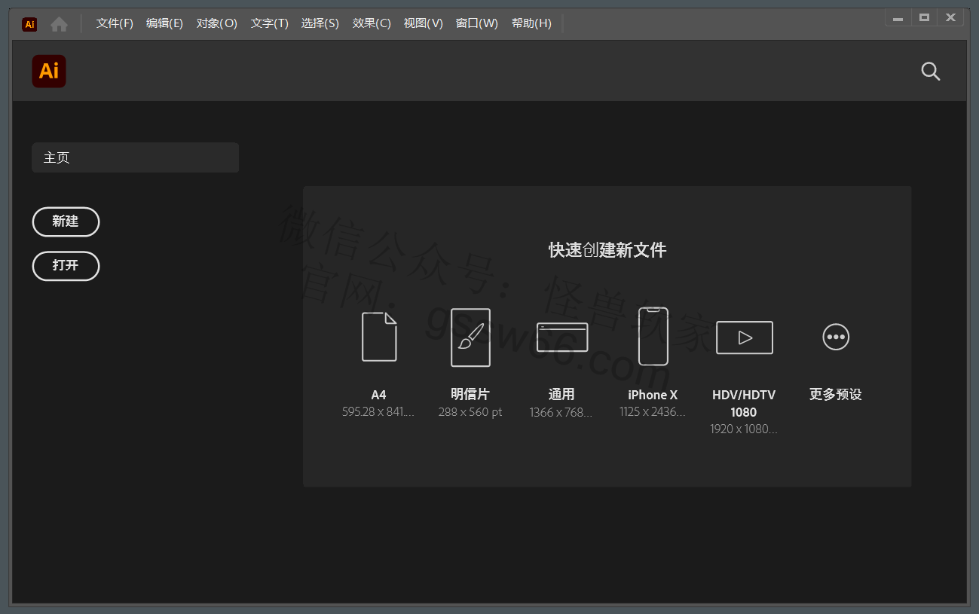Viewport: 979px width, 614px height.
Task: Maximize the Illustrator window
Action: click(x=924, y=17)
